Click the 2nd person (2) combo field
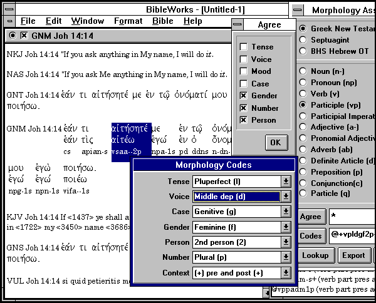 point(237,242)
